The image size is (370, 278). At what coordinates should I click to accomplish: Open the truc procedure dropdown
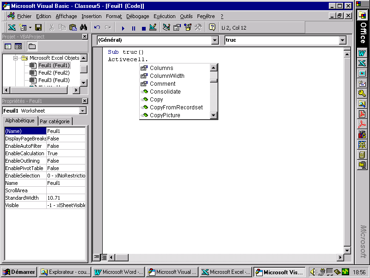point(343,40)
